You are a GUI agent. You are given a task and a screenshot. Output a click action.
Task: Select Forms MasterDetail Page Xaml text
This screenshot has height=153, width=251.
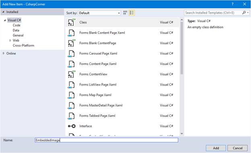tap(101, 105)
